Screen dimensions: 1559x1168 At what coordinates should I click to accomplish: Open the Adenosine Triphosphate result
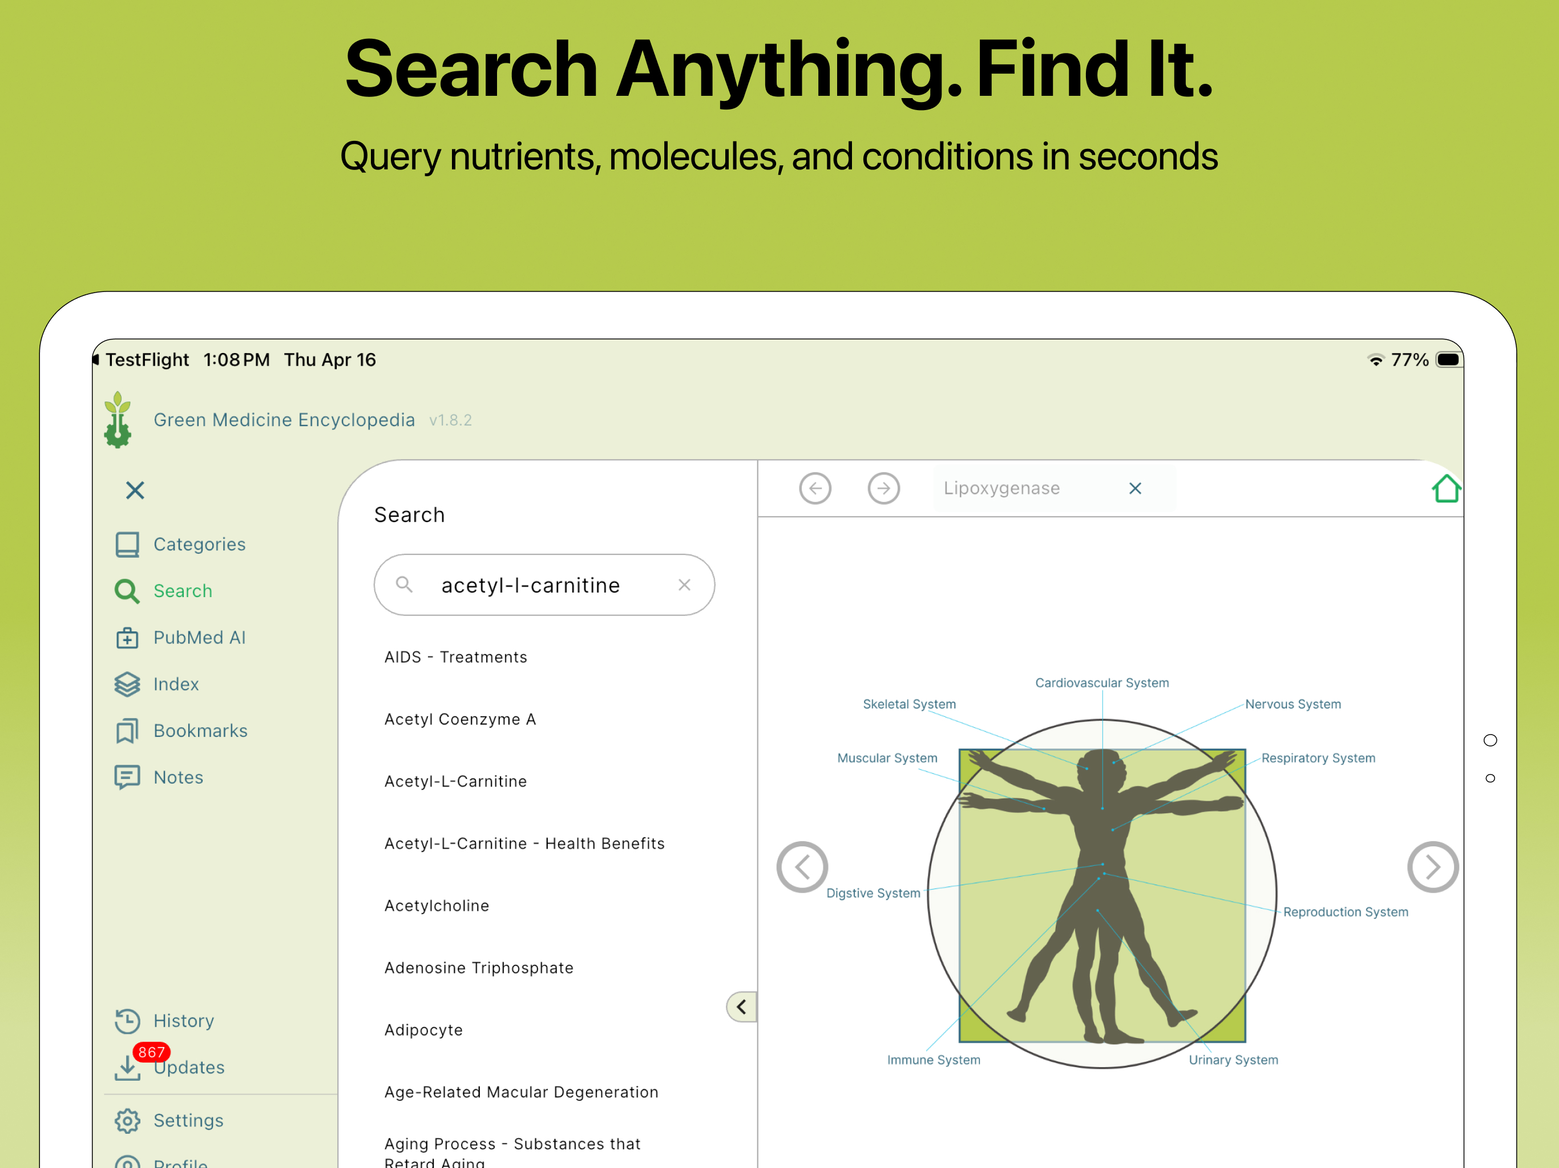[479, 967]
